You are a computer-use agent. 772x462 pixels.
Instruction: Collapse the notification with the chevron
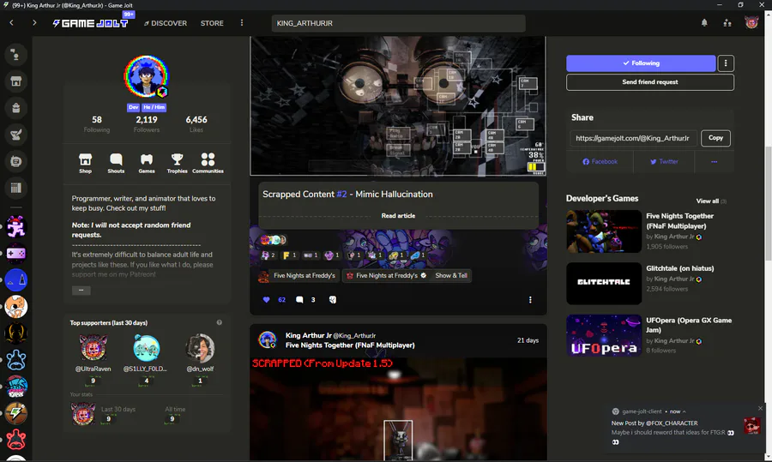coord(684,411)
